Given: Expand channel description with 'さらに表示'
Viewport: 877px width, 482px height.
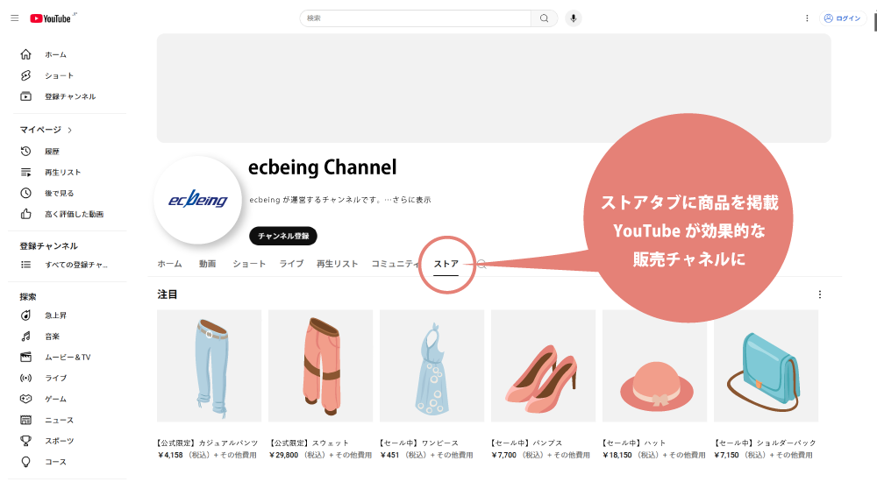Looking at the screenshot, I should 410,200.
